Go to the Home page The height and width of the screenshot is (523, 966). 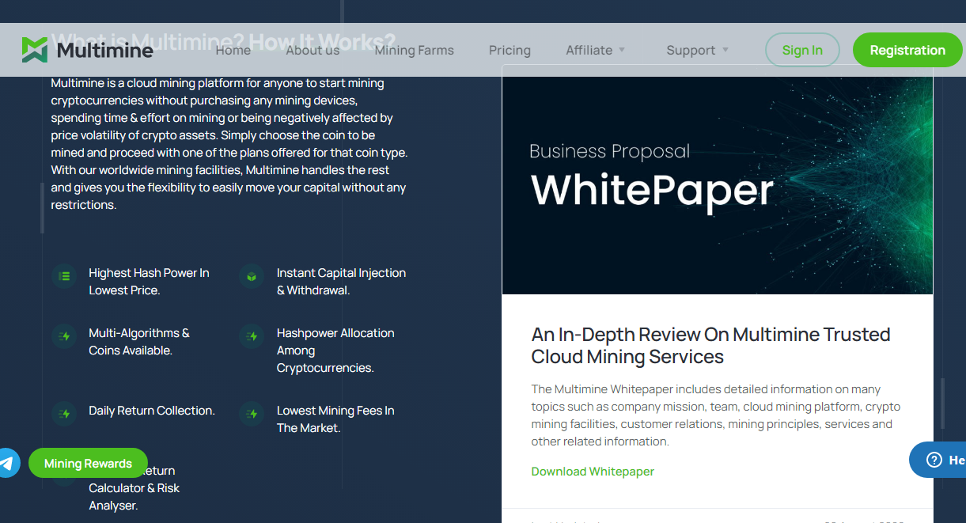coord(233,50)
